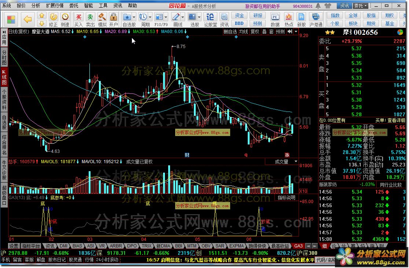Click the 热点 hot topics flame icon
Viewport: 409px width, 268px height.
(288, 20)
